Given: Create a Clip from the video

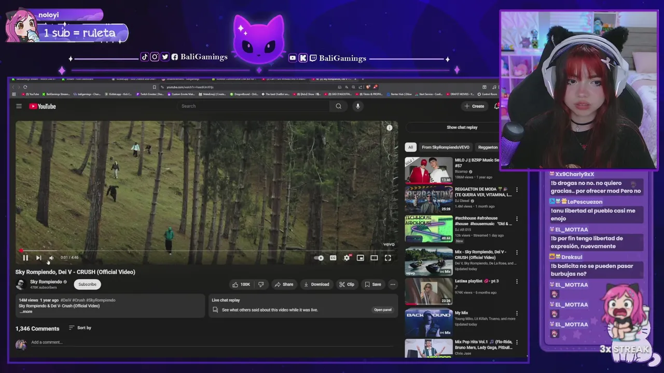Looking at the screenshot, I should click(x=347, y=284).
